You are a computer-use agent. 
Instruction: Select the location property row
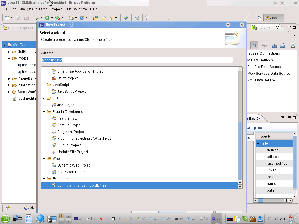(274, 177)
